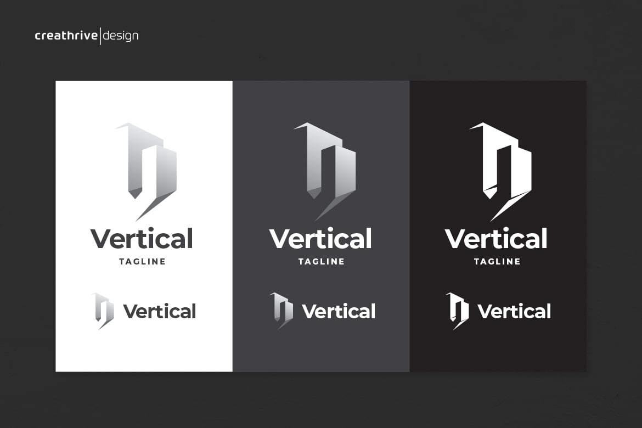Click 'TAGLINE' text on the white panel
642x428 pixels.
143,262
